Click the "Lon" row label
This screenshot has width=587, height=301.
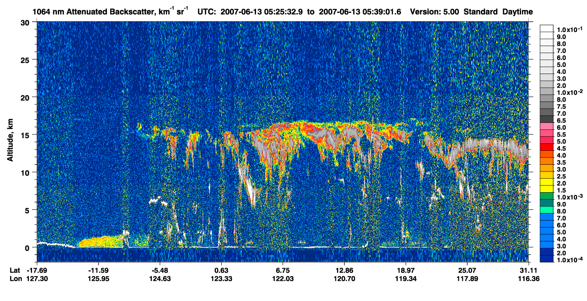(x=15, y=279)
